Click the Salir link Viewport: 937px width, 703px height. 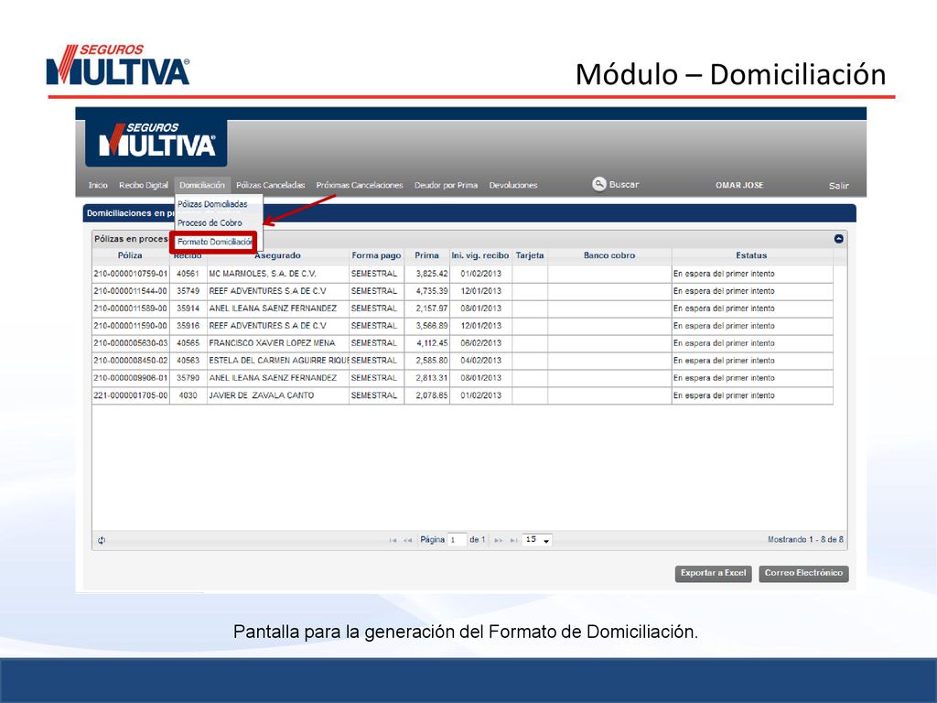click(838, 186)
